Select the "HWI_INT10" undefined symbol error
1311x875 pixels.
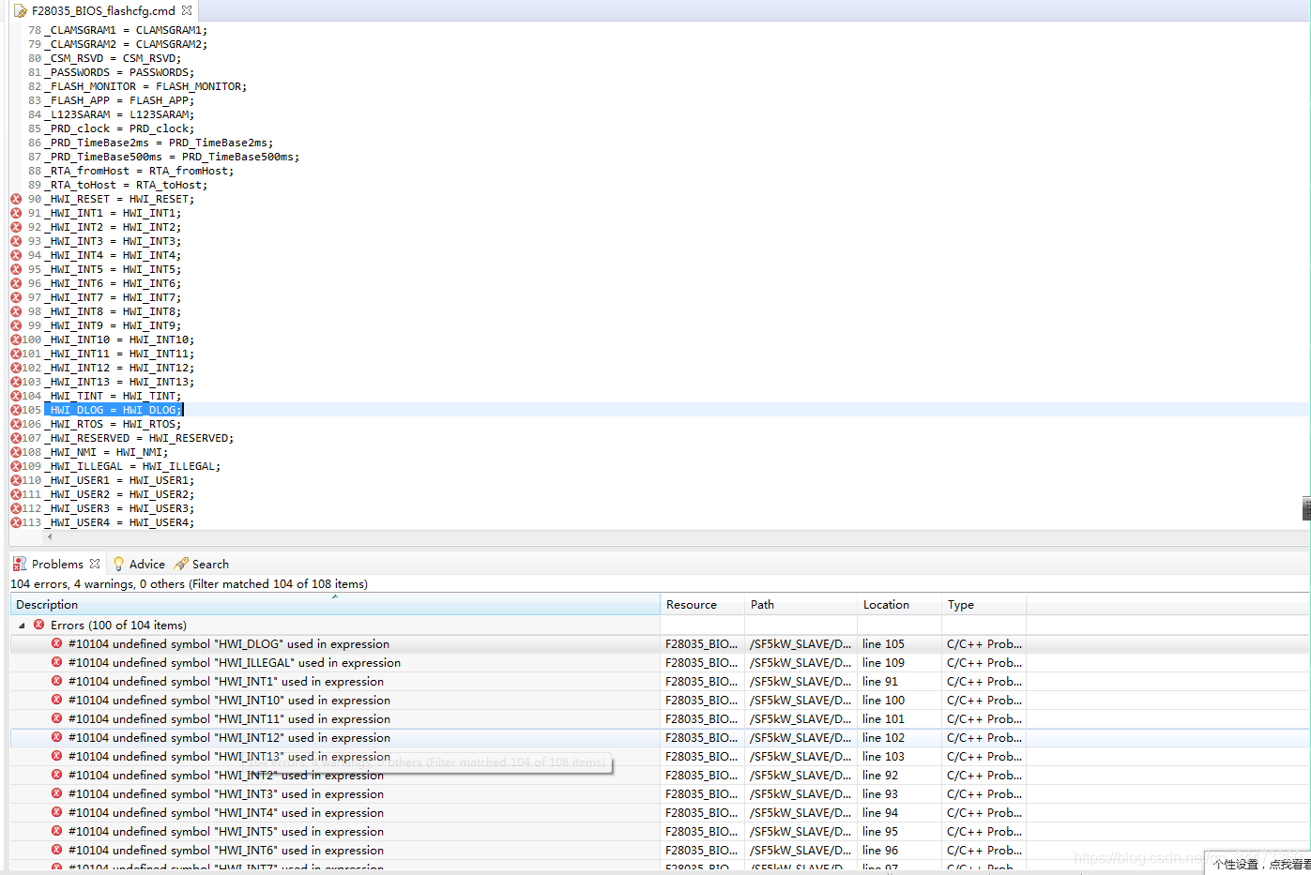(x=229, y=701)
